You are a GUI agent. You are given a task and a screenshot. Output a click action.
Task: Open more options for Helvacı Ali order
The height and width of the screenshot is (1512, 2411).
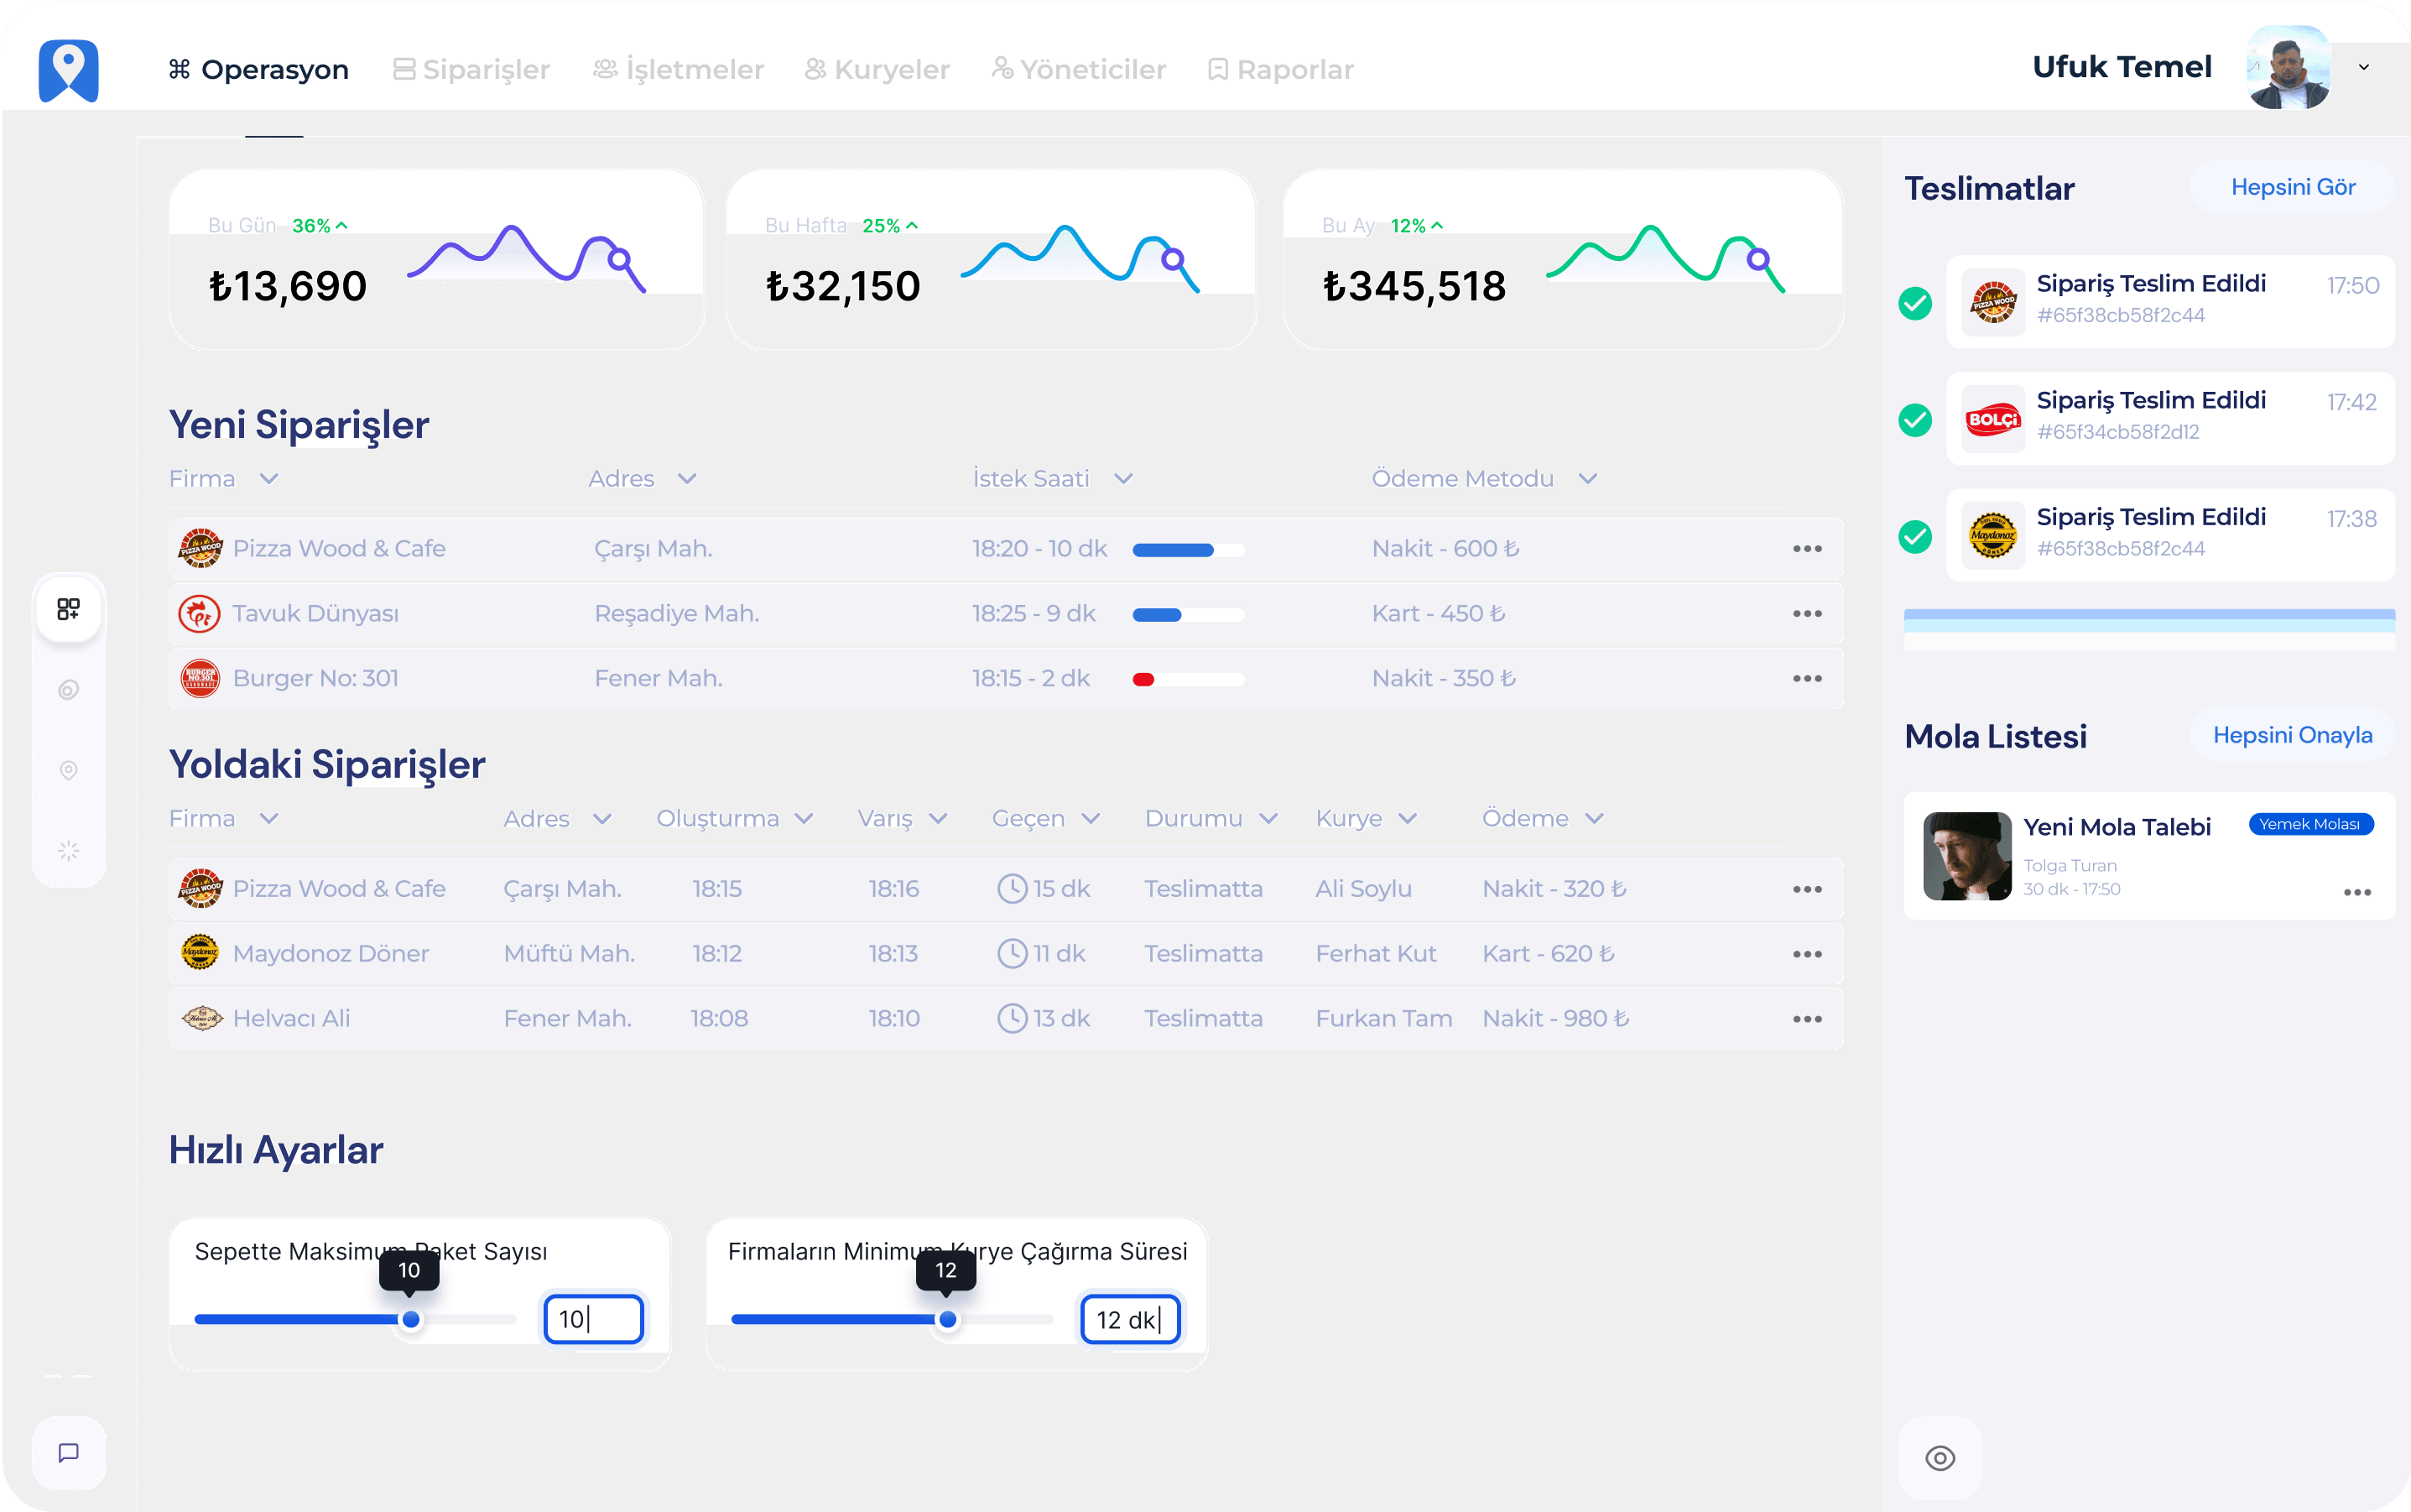pyautogui.click(x=1806, y=1019)
